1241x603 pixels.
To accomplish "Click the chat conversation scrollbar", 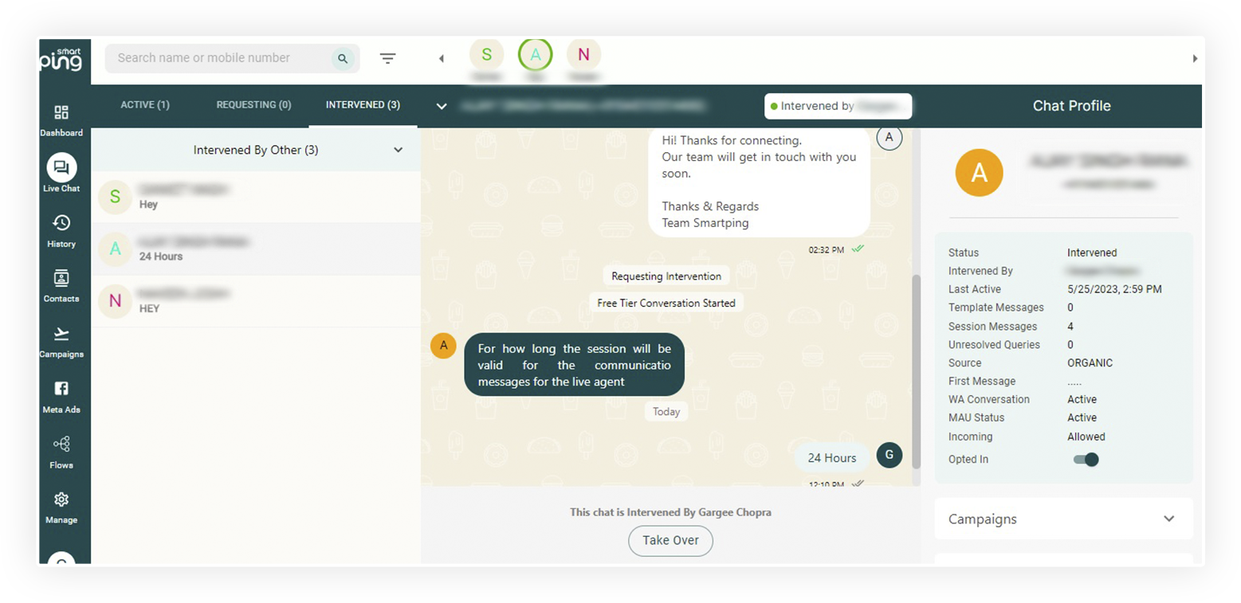I will click(916, 371).
